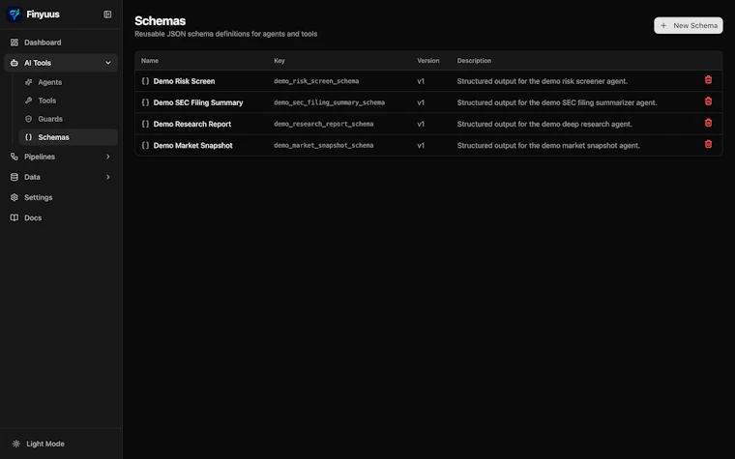Click the Pipelines workflow icon
Viewport: 735px width, 459px height.
pyautogui.click(x=15, y=157)
